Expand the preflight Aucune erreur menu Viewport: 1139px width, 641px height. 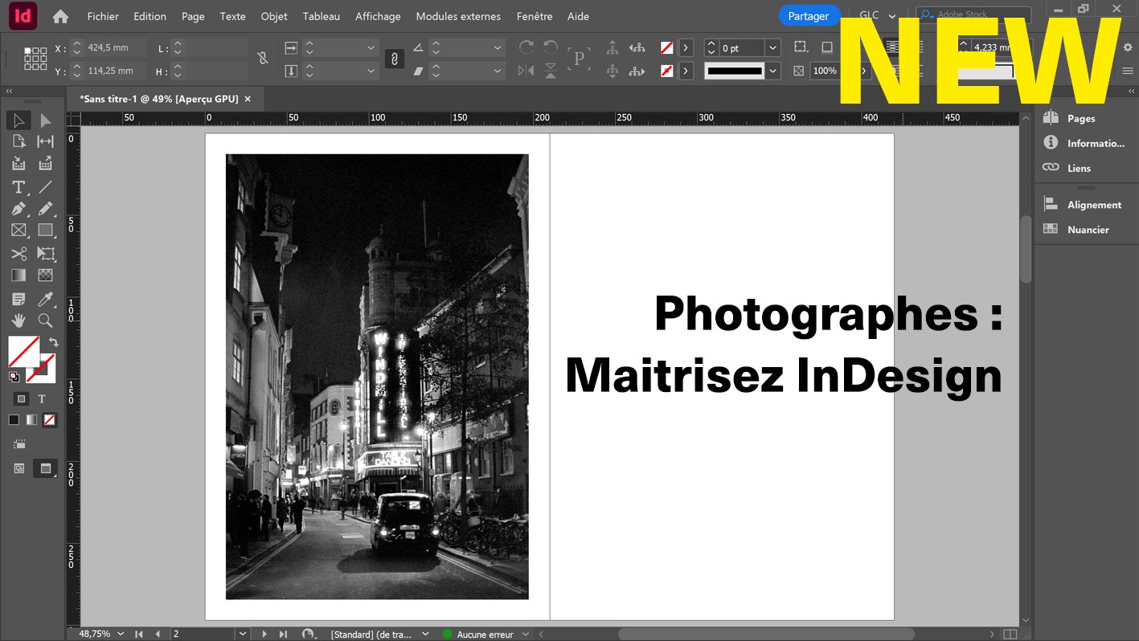click(x=526, y=635)
